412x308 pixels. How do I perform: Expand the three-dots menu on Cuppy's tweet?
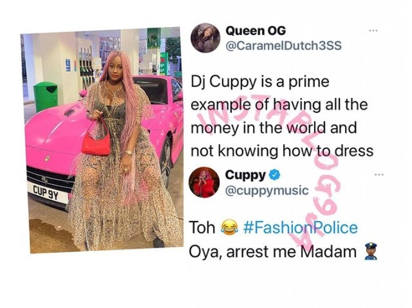[x=379, y=174]
